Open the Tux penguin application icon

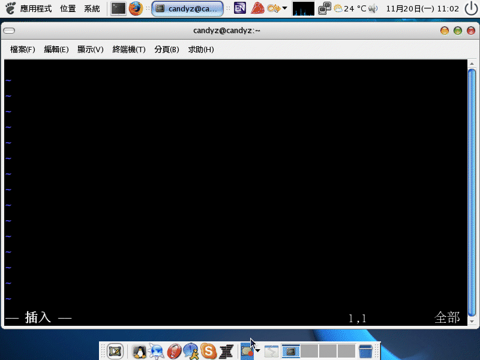coord(139,351)
